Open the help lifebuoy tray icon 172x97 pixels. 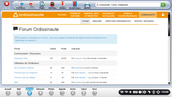[x=158, y=92]
